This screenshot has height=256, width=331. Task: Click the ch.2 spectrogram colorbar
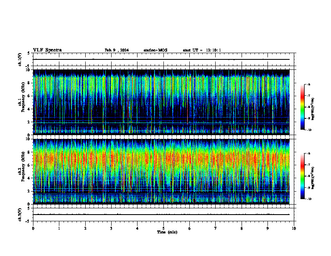(303, 176)
